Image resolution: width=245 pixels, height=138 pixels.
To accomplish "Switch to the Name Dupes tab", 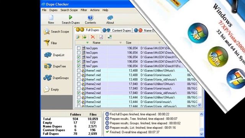I will pyautogui.click(x=145, y=30).
